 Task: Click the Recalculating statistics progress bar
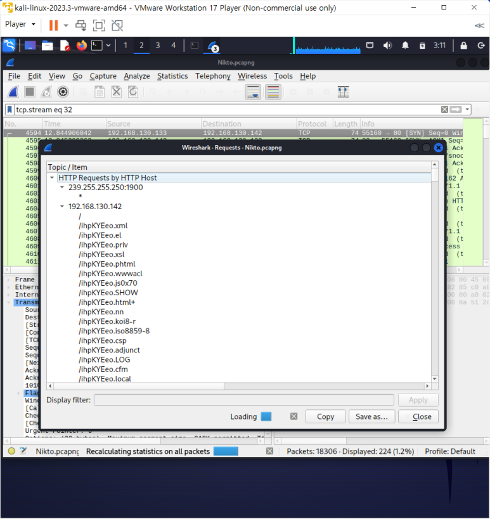226,451
